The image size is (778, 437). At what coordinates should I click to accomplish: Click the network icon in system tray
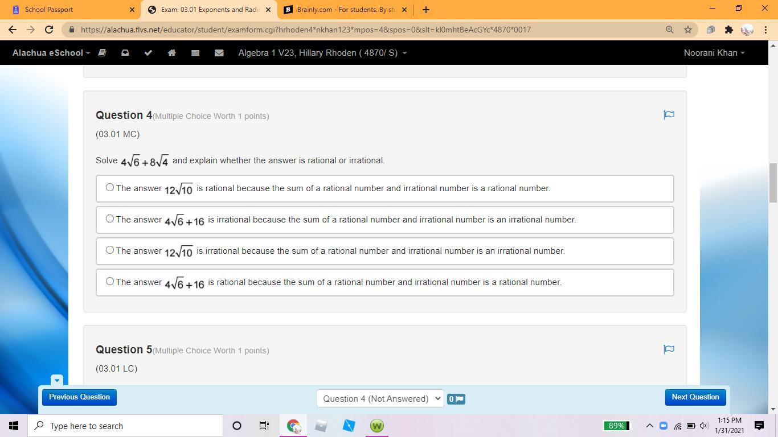tap(678, 426)
